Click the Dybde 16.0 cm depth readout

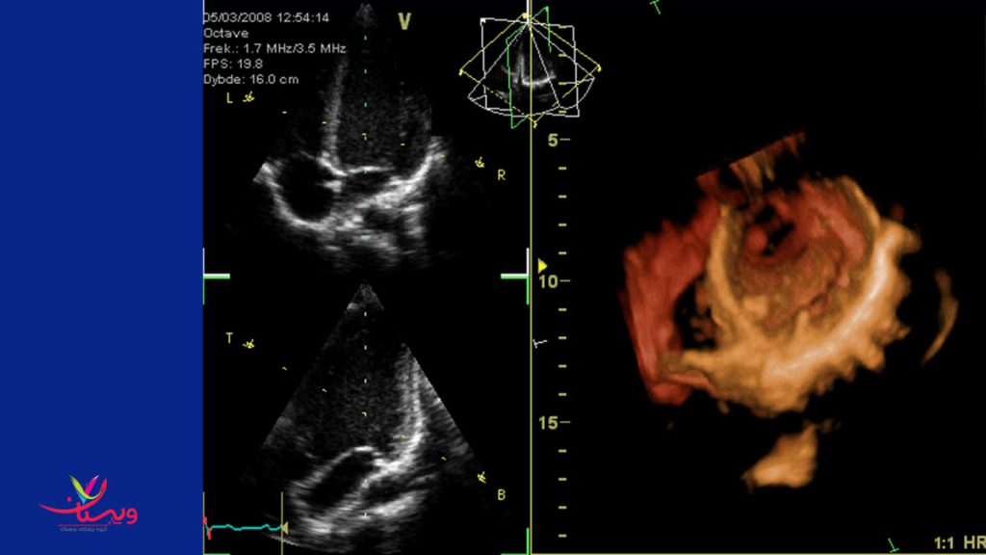click(250, 79)
